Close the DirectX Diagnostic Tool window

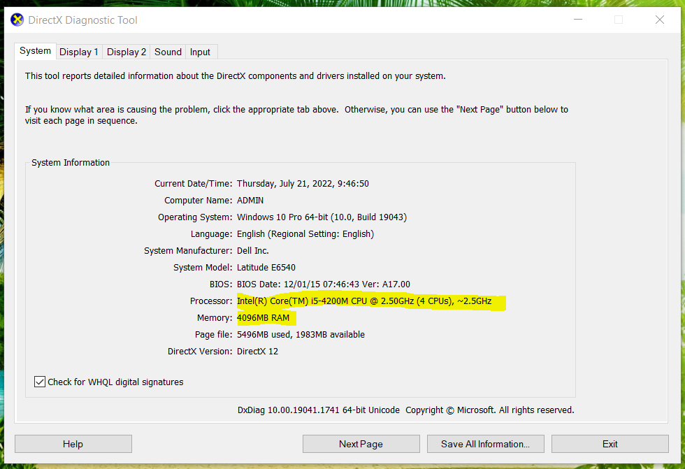coord(660,20)
